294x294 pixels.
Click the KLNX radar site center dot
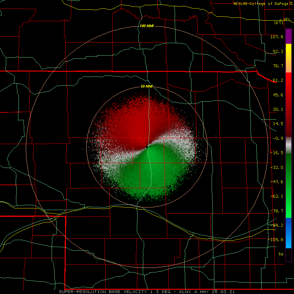click(x=147, y=147)
